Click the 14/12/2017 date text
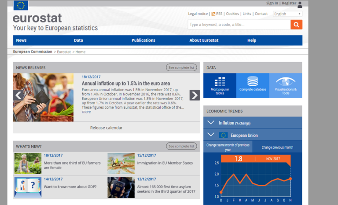This screenshot has height=205, width=338. coord(53,179)
